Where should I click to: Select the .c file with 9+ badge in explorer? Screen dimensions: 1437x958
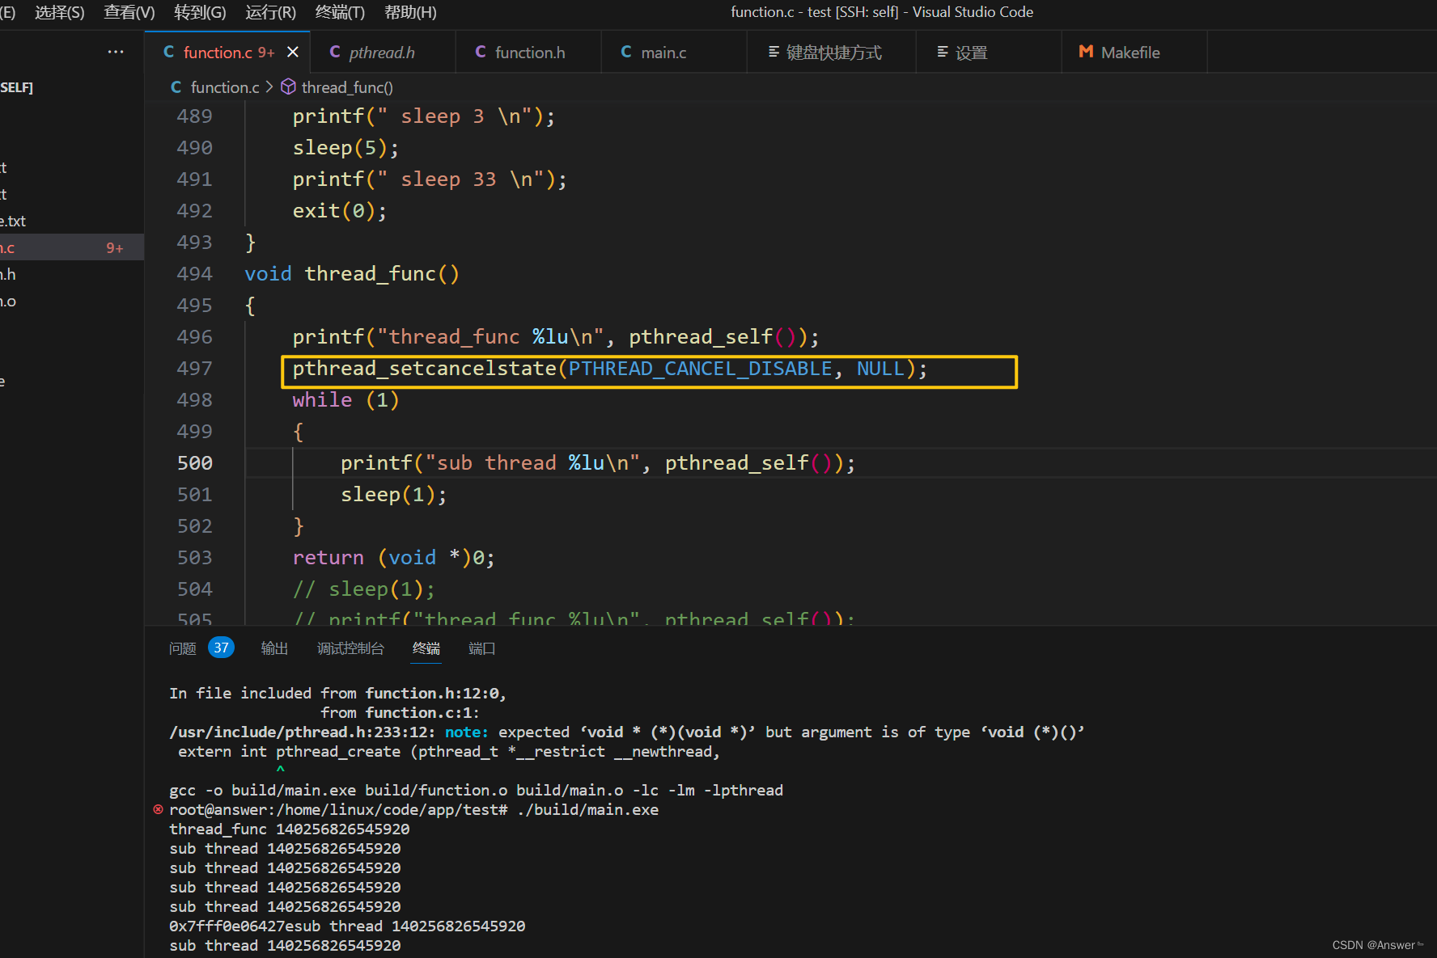click(x=72, y=247)
